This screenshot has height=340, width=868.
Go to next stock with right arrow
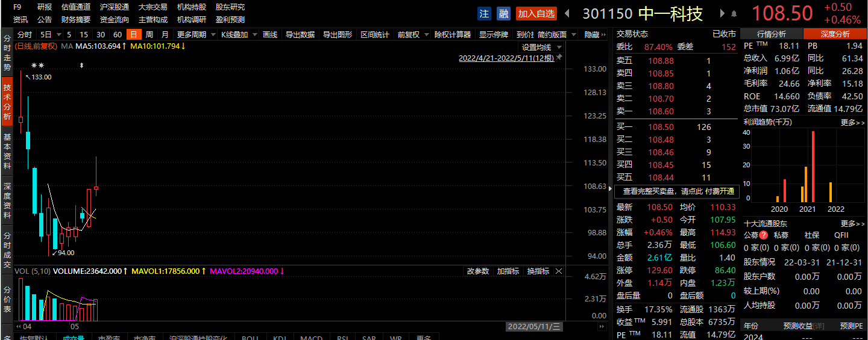[722, 13]
